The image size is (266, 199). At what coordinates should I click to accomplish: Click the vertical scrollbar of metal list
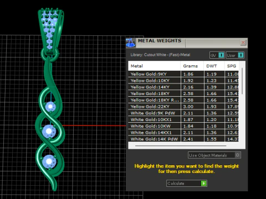242,81
